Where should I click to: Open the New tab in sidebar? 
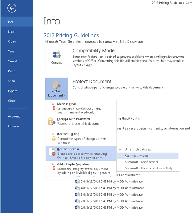point(17,32)
